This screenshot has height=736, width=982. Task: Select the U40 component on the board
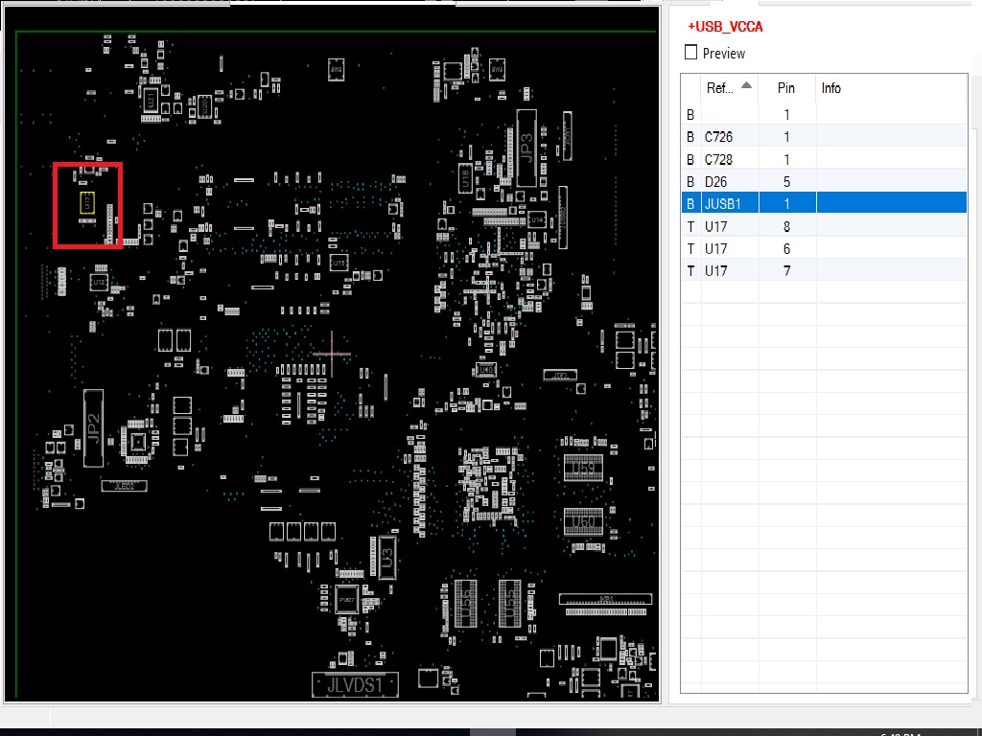click(486, 370)
